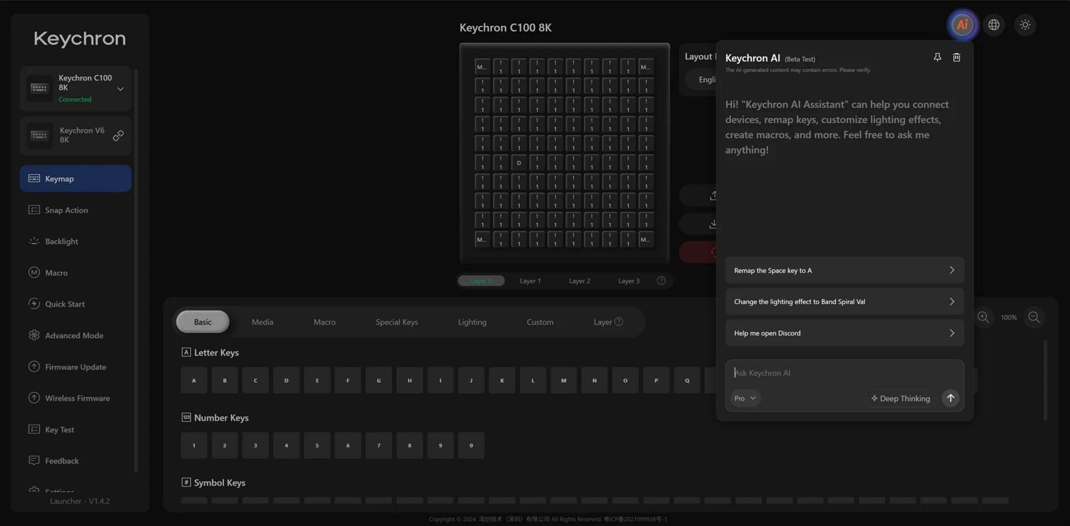
Task: Open the Keychron AI assistant icon
Action: tap(962, 25)
